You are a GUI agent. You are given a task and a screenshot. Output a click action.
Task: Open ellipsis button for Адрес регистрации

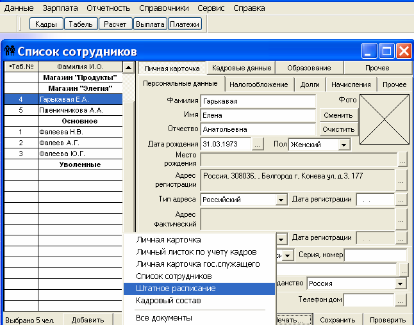pos(401,180)
